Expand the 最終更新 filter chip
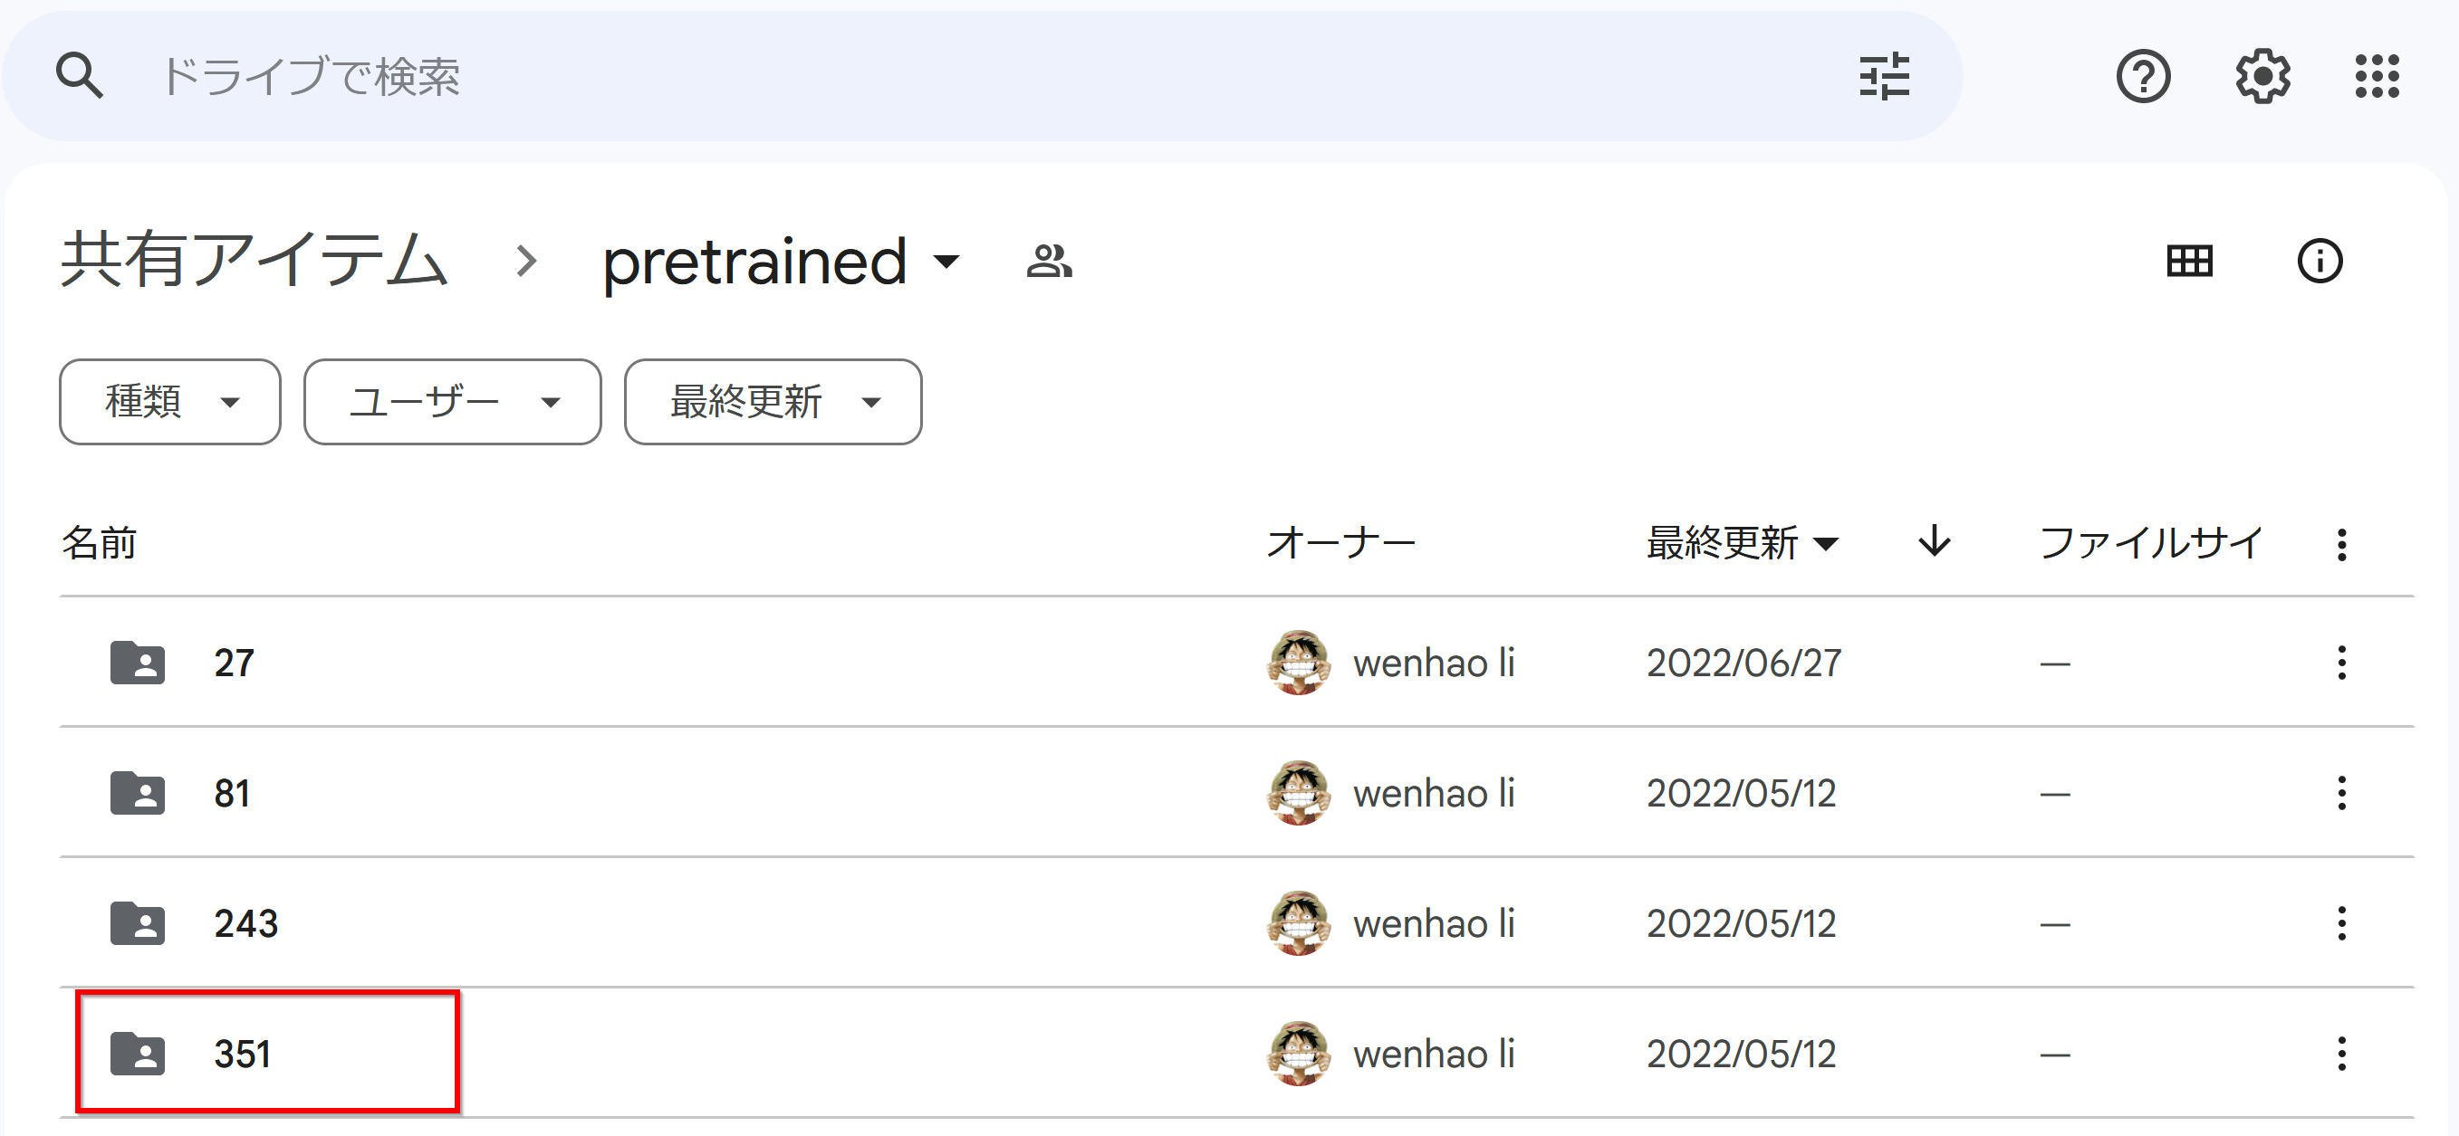 (773, 402)
